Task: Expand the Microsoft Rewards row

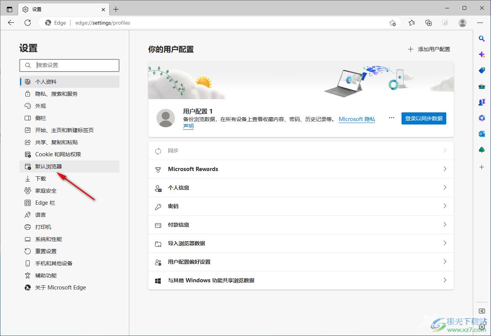Action: [x=301, y=169]
